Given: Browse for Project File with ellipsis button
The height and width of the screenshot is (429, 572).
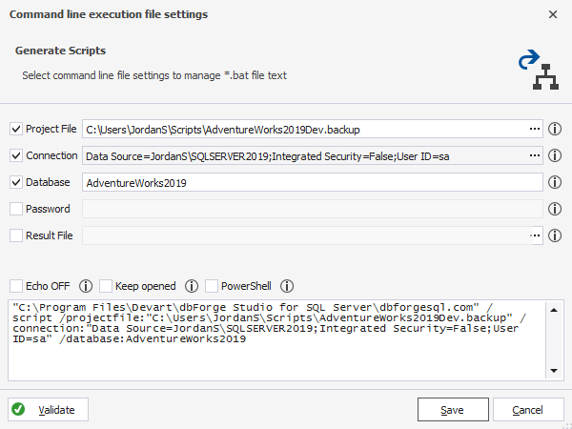Looking at the screenshot, I should point(535,129).
